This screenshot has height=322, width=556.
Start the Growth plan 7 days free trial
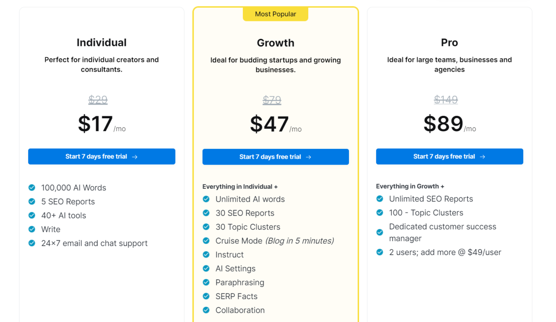276,157
